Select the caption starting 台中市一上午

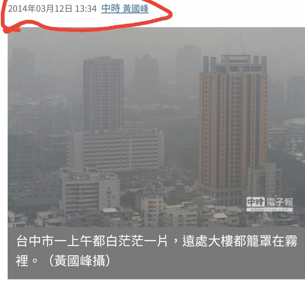coord(157,251)
